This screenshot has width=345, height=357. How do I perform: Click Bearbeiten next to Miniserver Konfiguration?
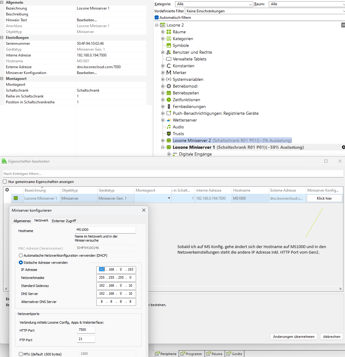(x=87, y=73)
